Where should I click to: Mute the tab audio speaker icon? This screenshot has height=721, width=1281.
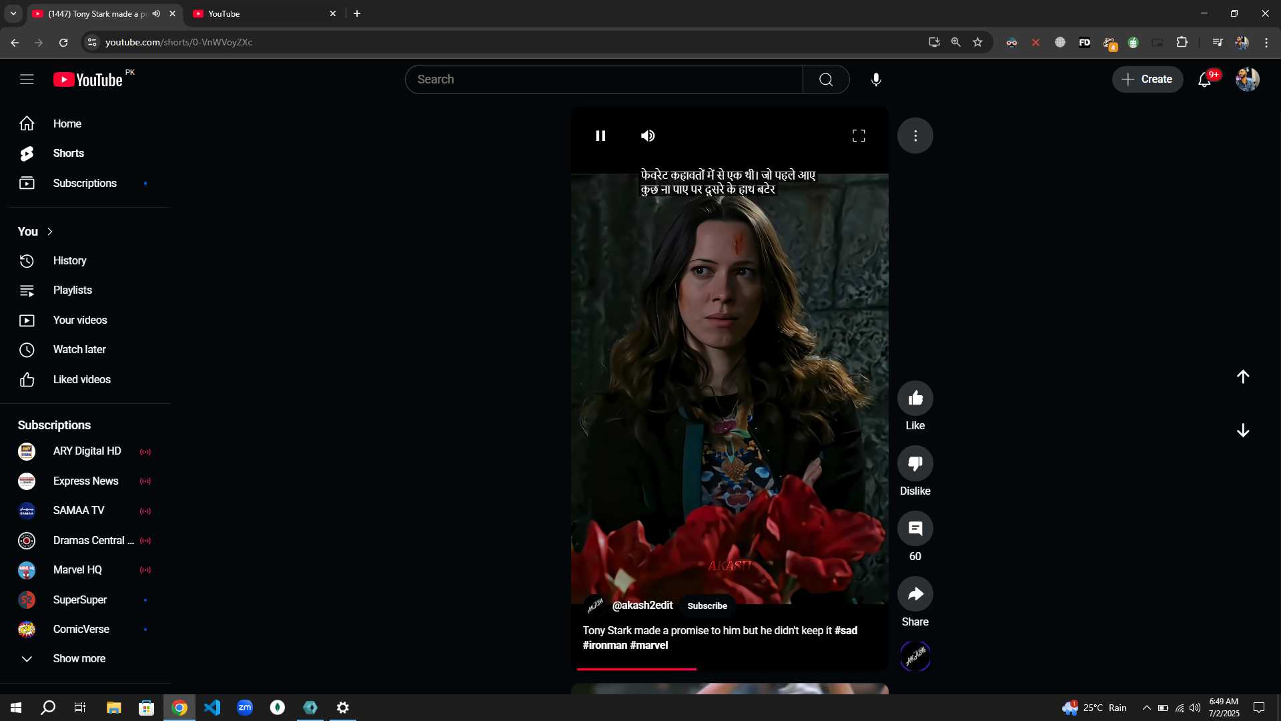pyautogui.click(x=156, y=13)
